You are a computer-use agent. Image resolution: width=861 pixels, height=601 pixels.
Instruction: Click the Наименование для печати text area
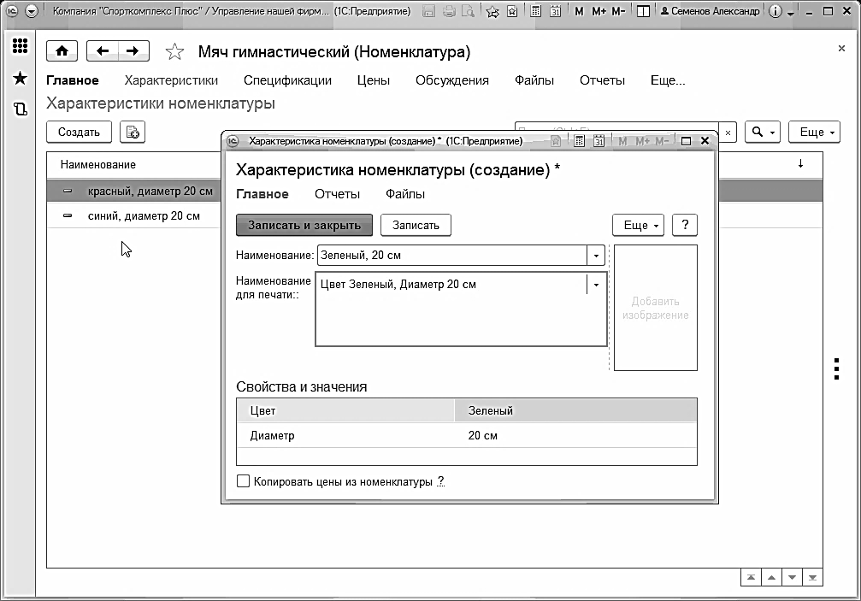click(461, 309)
